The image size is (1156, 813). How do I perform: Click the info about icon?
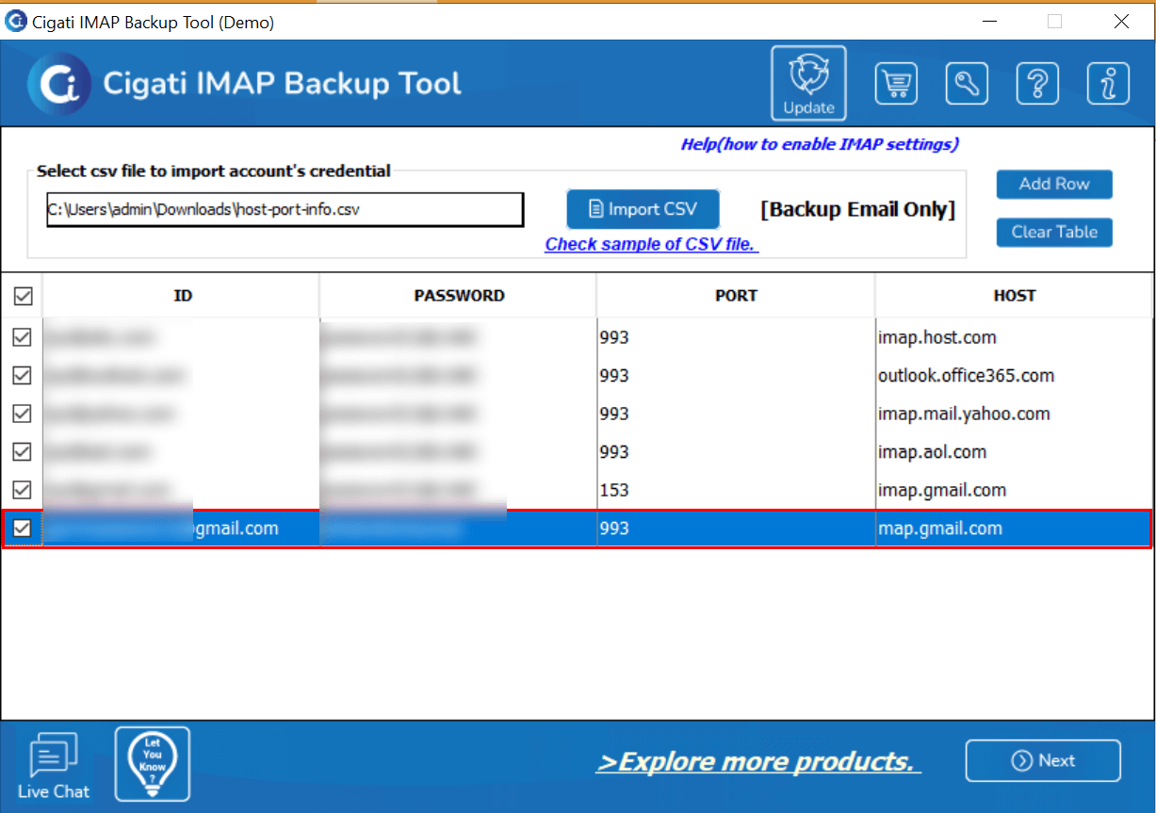tap(1108, 84)
